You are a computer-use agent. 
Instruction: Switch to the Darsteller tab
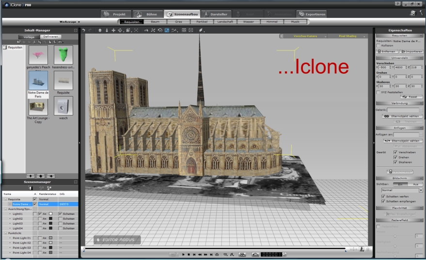[216, 14]
